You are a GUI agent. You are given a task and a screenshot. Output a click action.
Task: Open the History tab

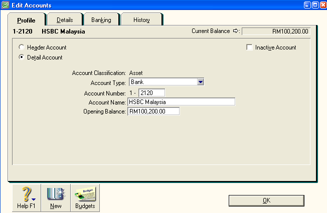coord(141,20)
